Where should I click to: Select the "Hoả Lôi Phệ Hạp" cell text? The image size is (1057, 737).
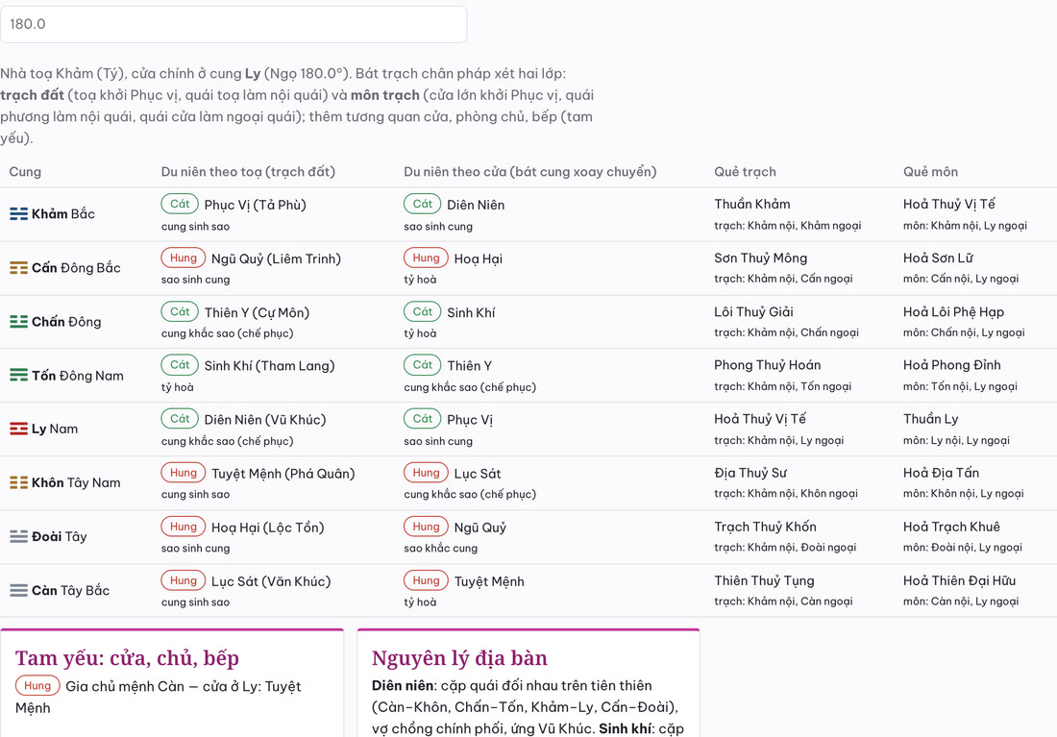(x=953, y=312)
